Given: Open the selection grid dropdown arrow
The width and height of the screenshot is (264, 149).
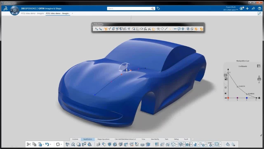Looking at the screenshot, I should [221, 144].
